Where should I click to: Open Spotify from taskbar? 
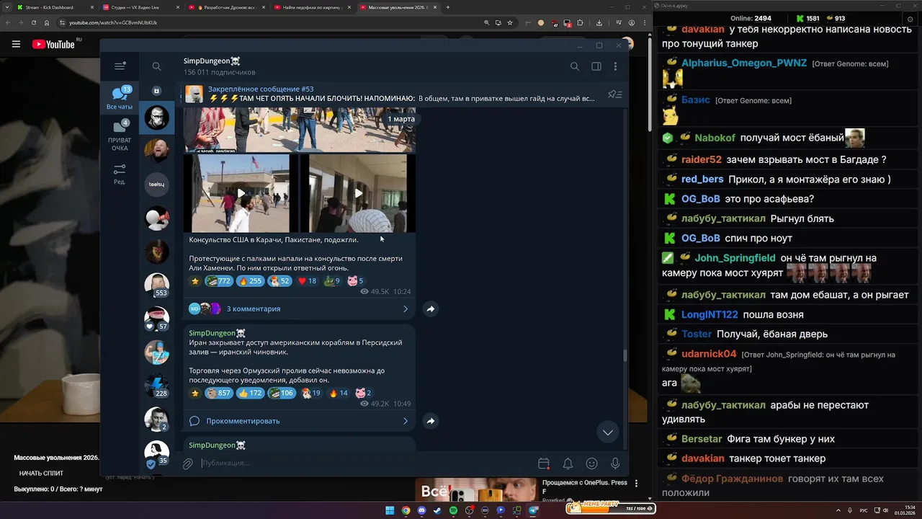[453, 510]
